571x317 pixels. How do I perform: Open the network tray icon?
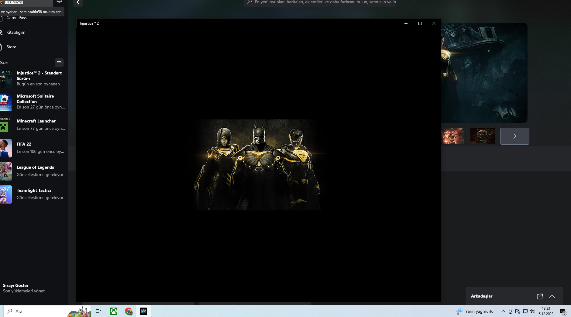point(525,311)
